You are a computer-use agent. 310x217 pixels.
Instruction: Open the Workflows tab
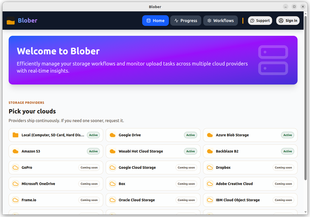coord(220,21)
